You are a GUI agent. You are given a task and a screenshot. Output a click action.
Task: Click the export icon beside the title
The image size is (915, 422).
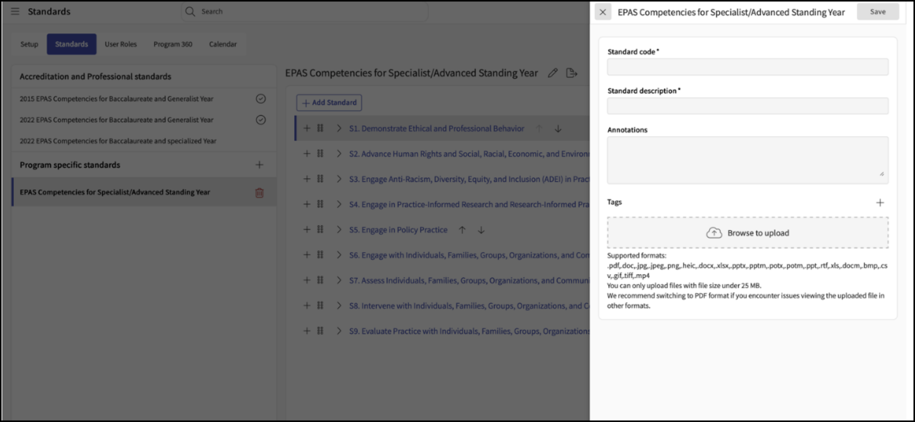click(571, 73)
